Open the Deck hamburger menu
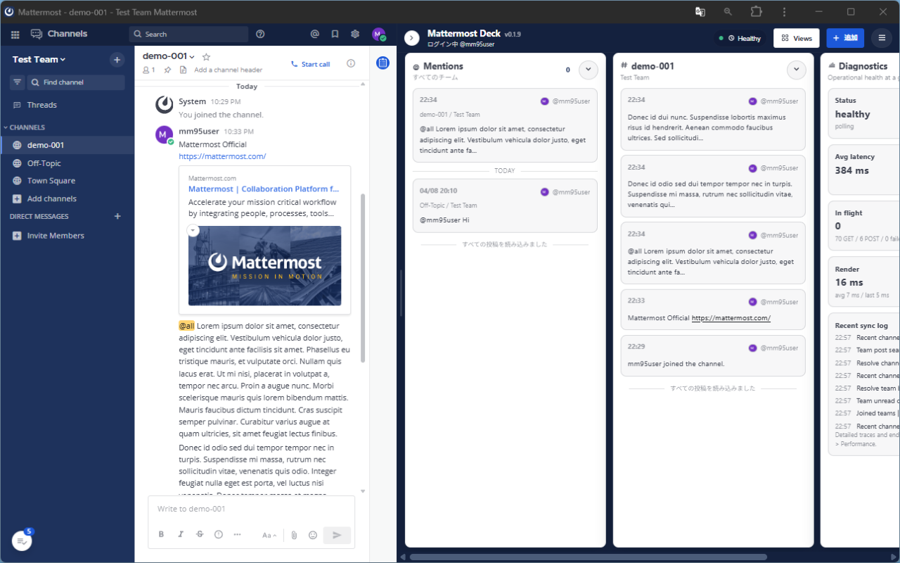900x563 pixels. click(882, 38)
